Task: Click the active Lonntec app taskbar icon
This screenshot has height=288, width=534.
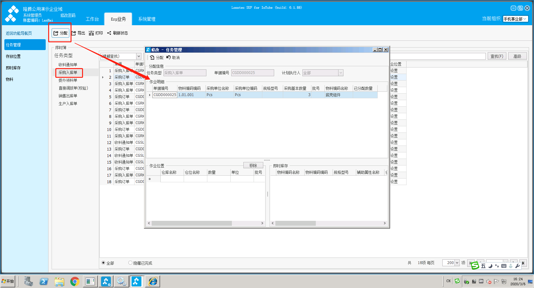Action: coord(137,281)
